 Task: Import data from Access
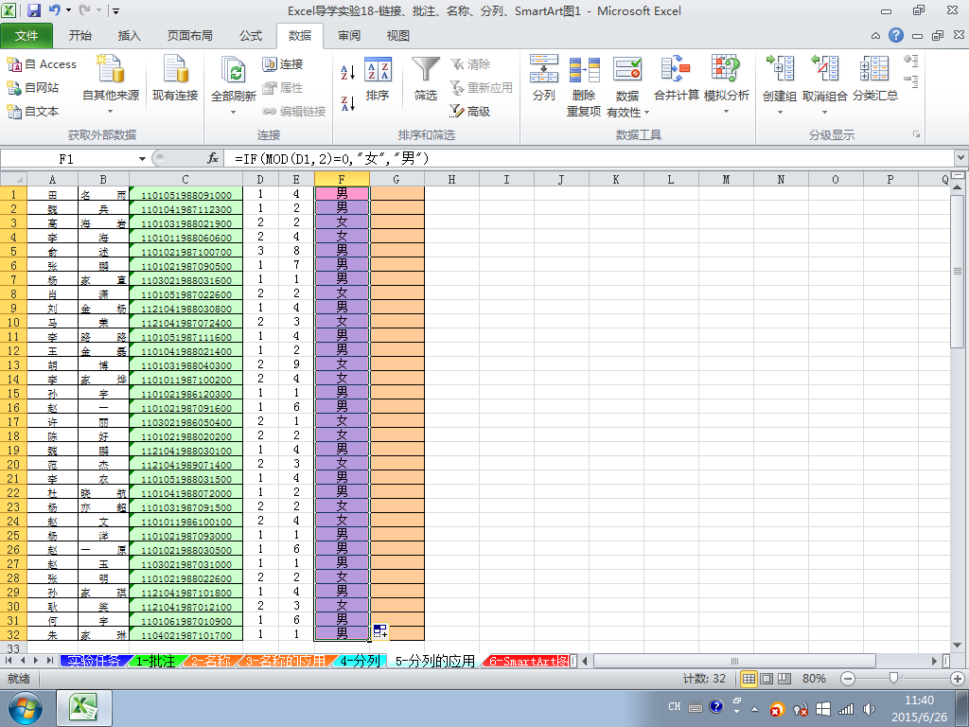coord(42,64)
